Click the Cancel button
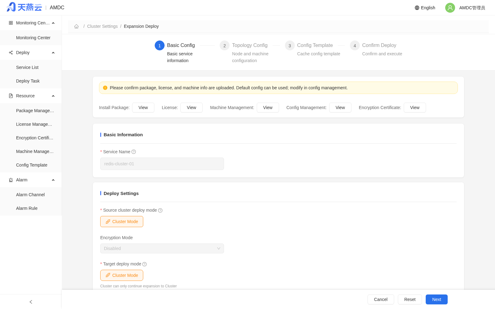 coord(381,299)
